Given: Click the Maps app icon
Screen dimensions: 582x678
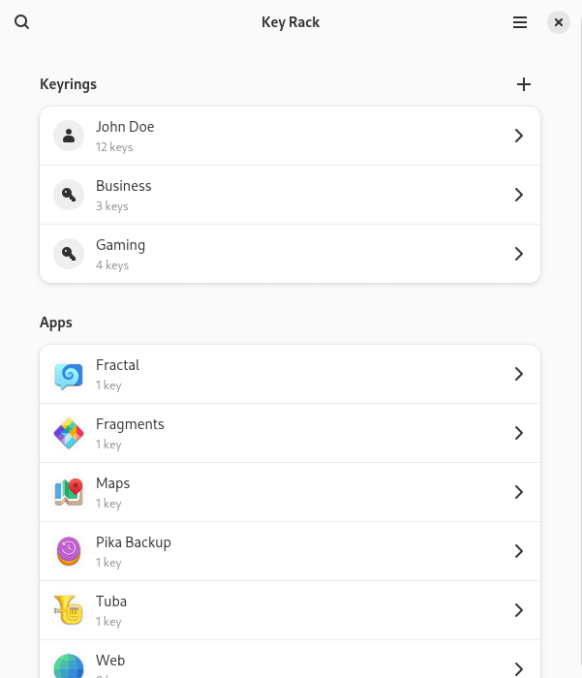Looking at the screenshot, I should point(69,492).
